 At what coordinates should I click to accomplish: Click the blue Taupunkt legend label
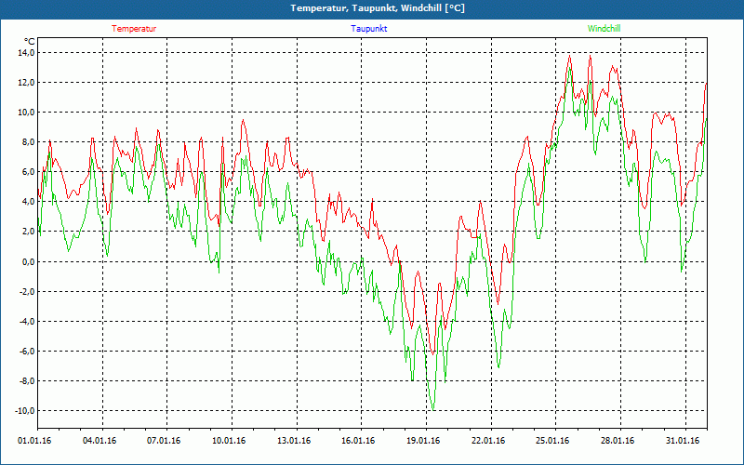pyautogui.click(x=368, y=29)
